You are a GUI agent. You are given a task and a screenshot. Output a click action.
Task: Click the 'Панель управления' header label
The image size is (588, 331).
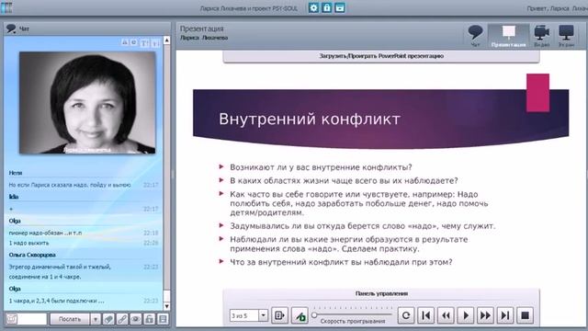[381, 293]
